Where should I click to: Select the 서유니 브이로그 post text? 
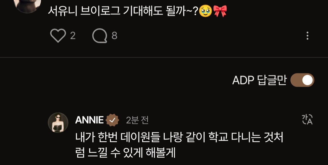(138, 11)
